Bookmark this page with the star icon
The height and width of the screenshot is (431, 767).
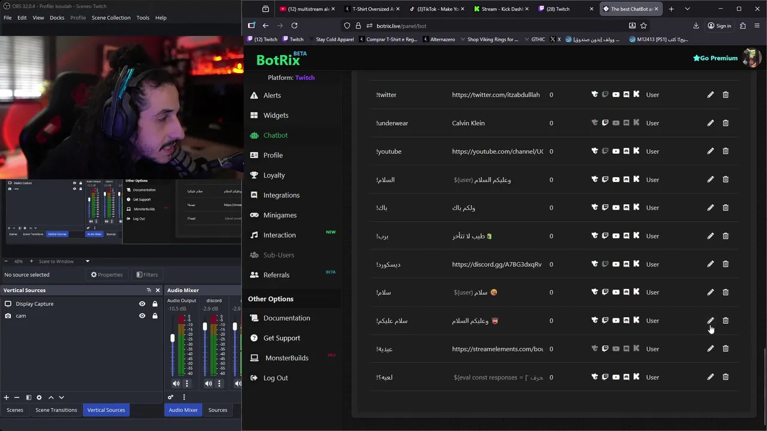click(x=644, y=26)
